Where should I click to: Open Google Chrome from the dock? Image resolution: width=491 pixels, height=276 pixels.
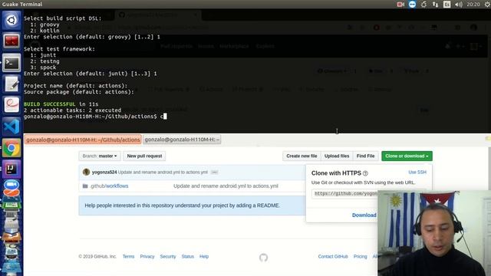coord(12,148)
